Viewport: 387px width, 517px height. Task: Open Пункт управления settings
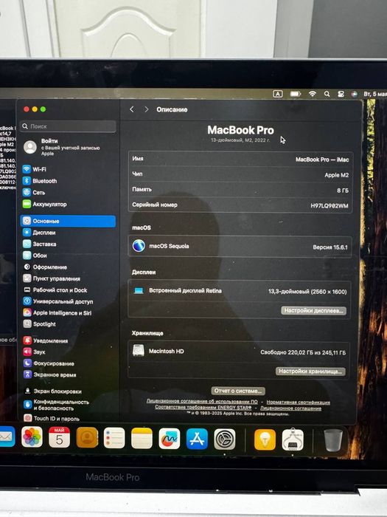tap(56, 278)
